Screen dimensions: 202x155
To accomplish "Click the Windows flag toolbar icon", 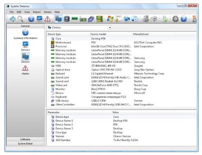I will pos(110,19).
